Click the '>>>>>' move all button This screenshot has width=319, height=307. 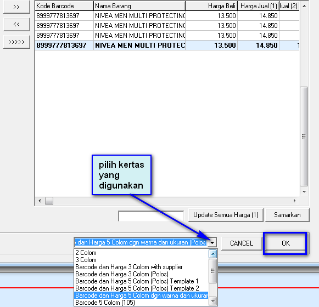tap(16, 42)
